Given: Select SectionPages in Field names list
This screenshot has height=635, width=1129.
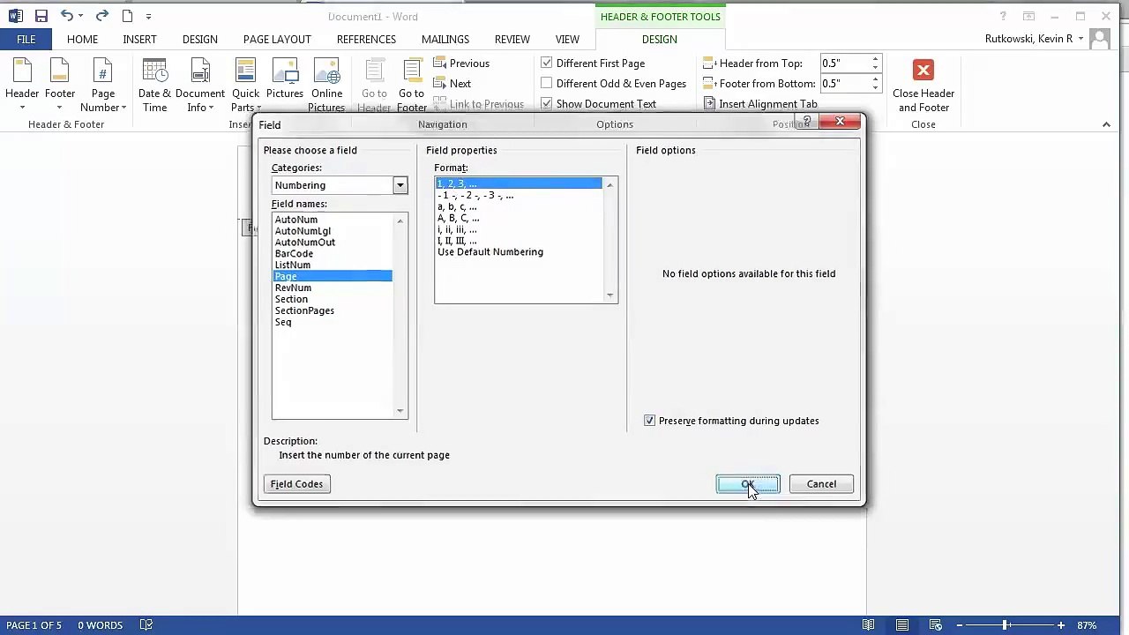Looking at the screenshot, I should pos(304,310).
